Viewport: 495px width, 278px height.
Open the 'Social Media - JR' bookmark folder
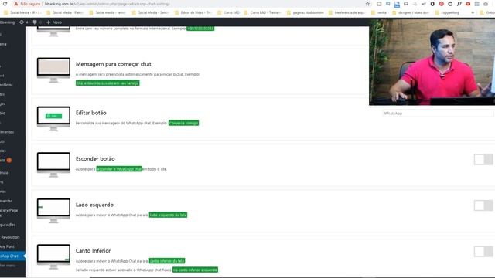22,12
